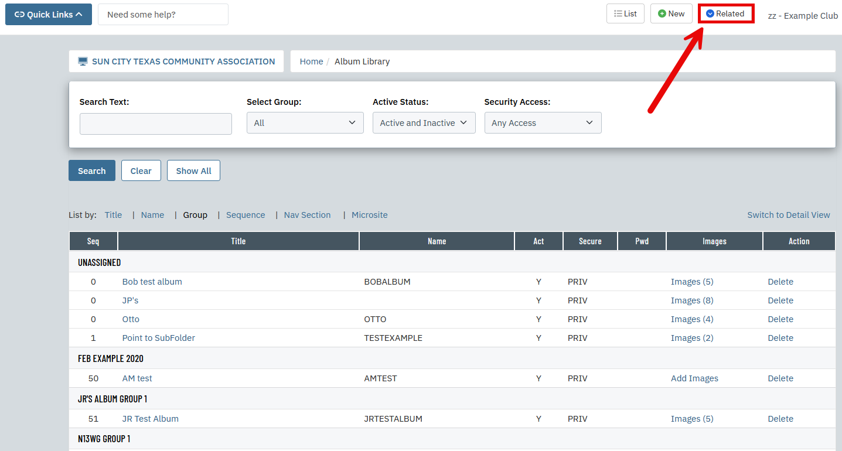Click the computer monitor icon beside association name

click(x=83, y=61)
